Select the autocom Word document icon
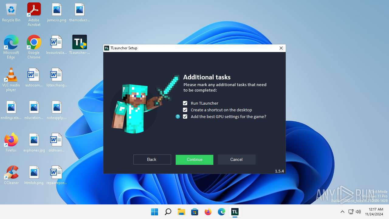Image resolution: width=389 pixels, height=219 pixels. pos(34,78)
